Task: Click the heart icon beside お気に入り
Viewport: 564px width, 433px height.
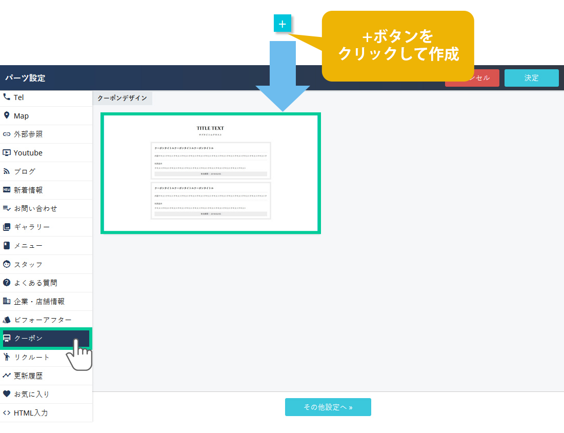Action: tap(7, 394)
